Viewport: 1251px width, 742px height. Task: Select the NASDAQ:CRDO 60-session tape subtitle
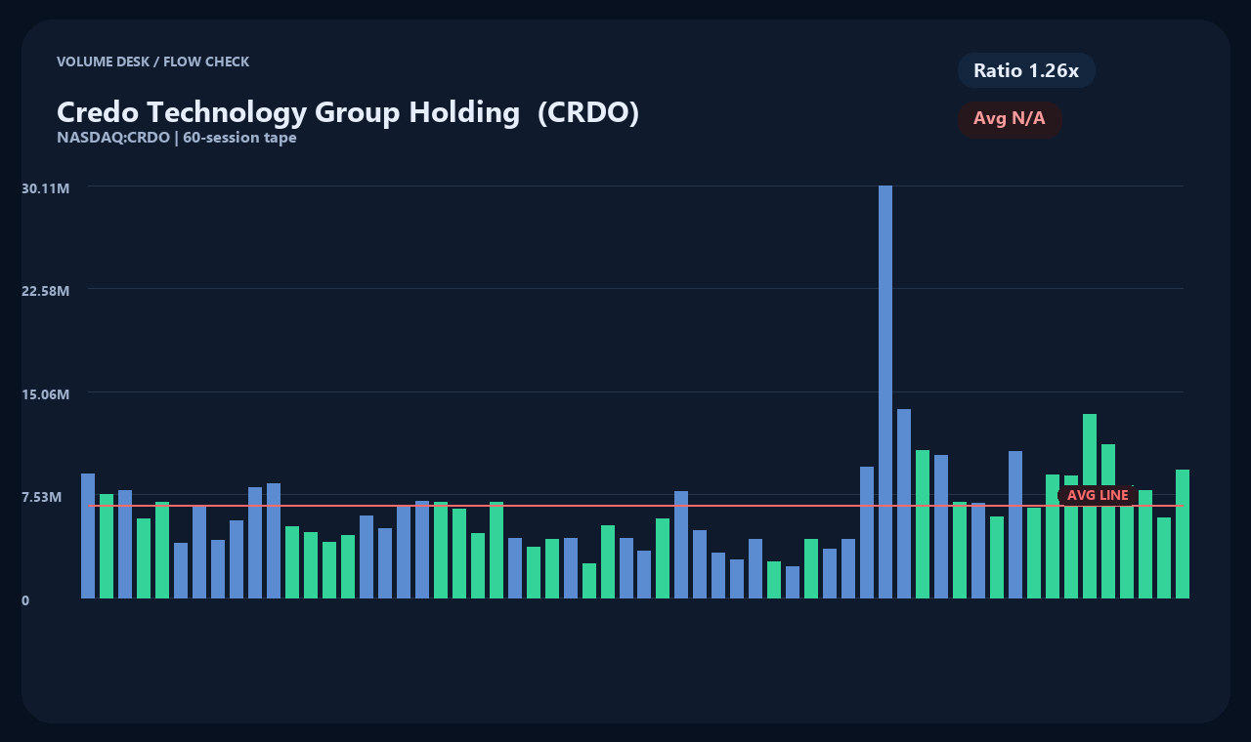pos(177,138)
